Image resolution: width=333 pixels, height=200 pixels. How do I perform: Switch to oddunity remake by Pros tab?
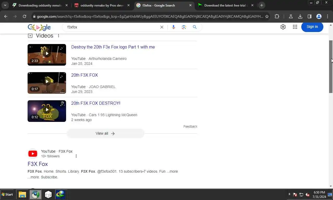[102, 5]
